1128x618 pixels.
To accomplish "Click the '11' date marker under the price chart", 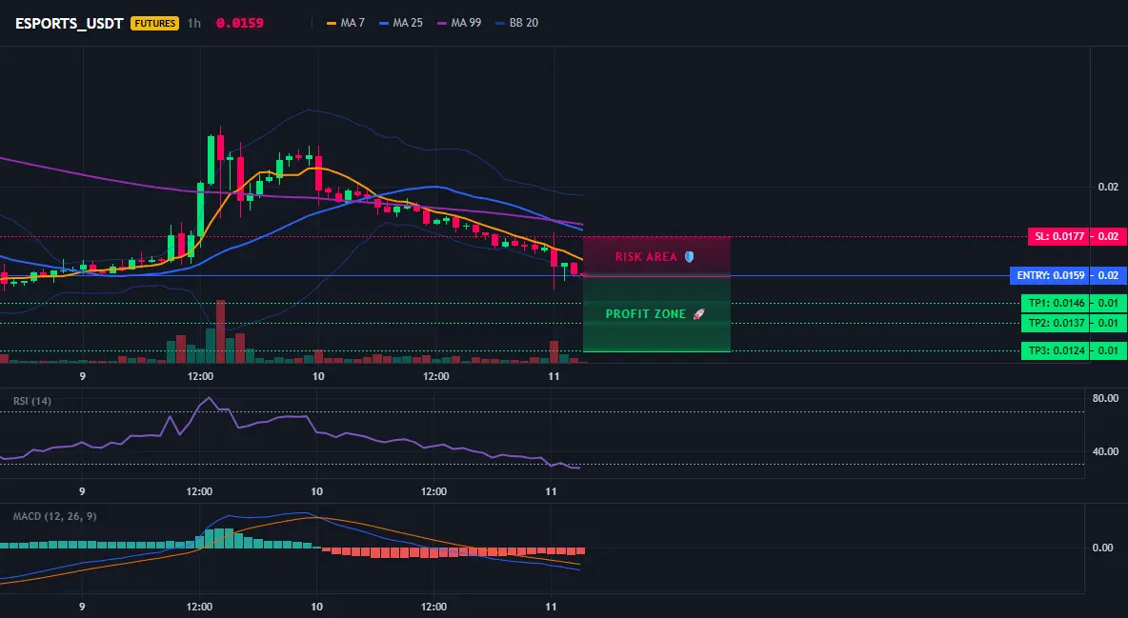I will click(x=554, y=376).
